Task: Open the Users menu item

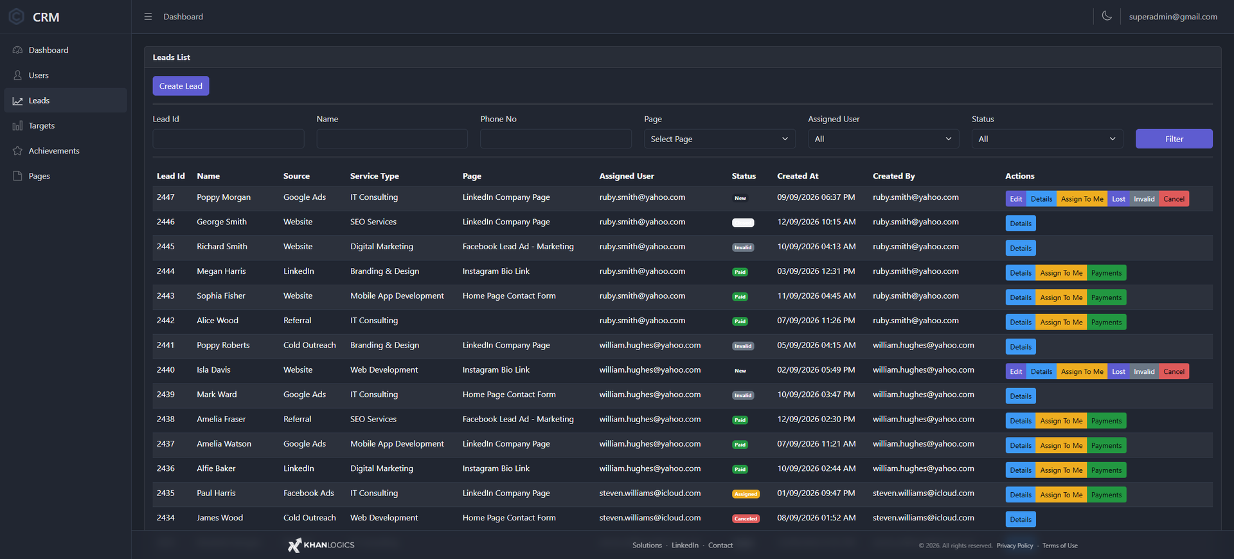Action: point(66,75)
